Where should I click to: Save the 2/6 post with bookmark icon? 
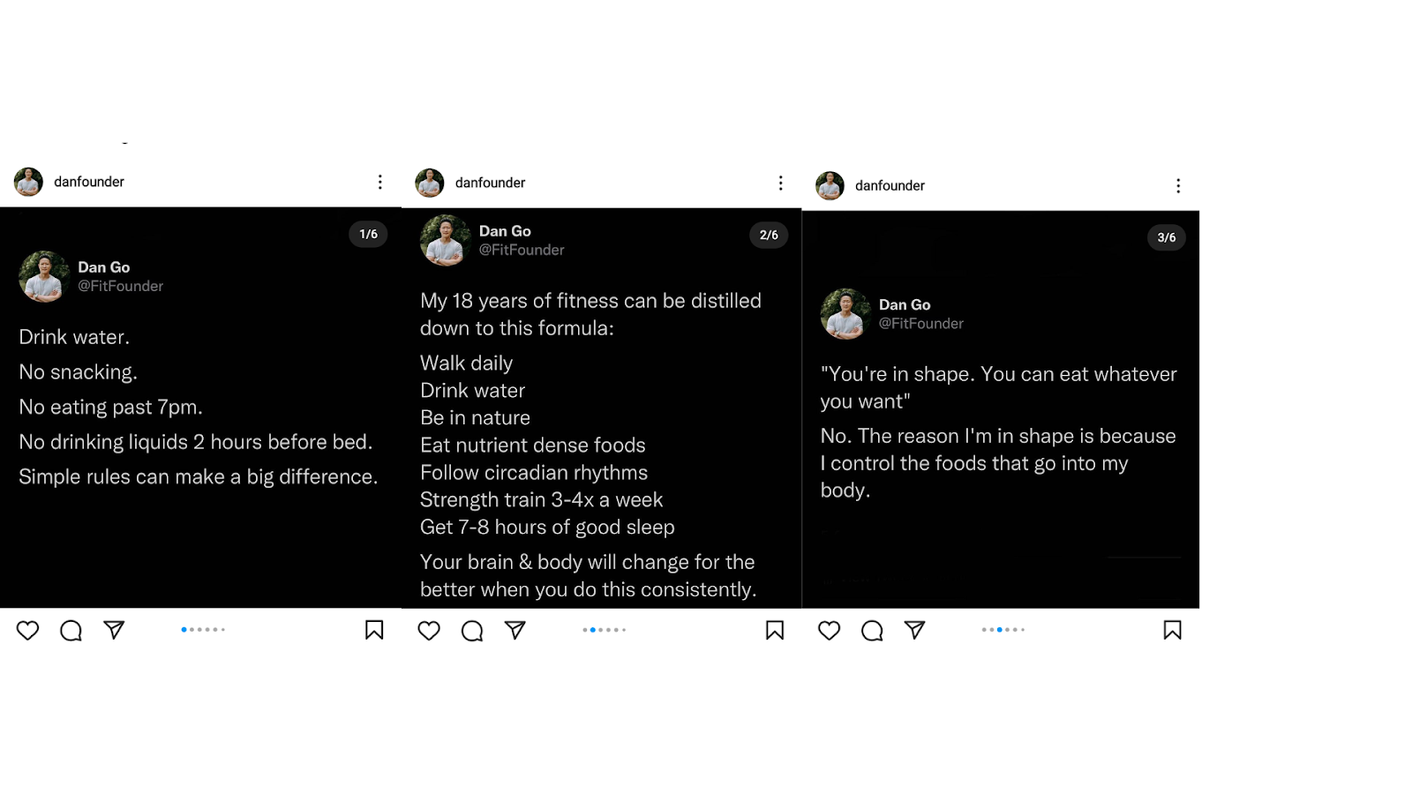[775, 630]
